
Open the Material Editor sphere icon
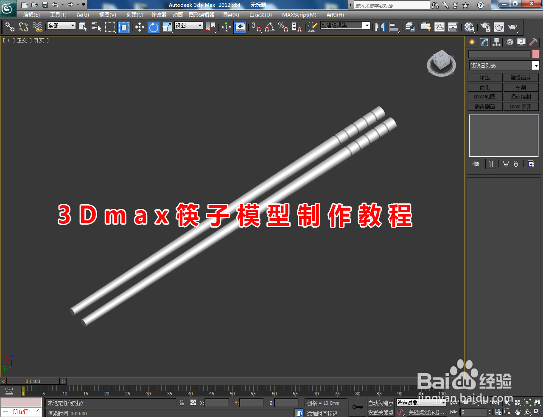pyautogui.click(x=469, y=27)
